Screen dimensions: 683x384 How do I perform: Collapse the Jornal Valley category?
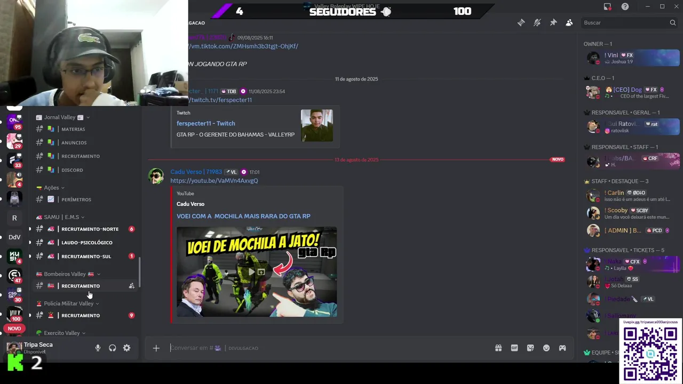pos(62,117)
